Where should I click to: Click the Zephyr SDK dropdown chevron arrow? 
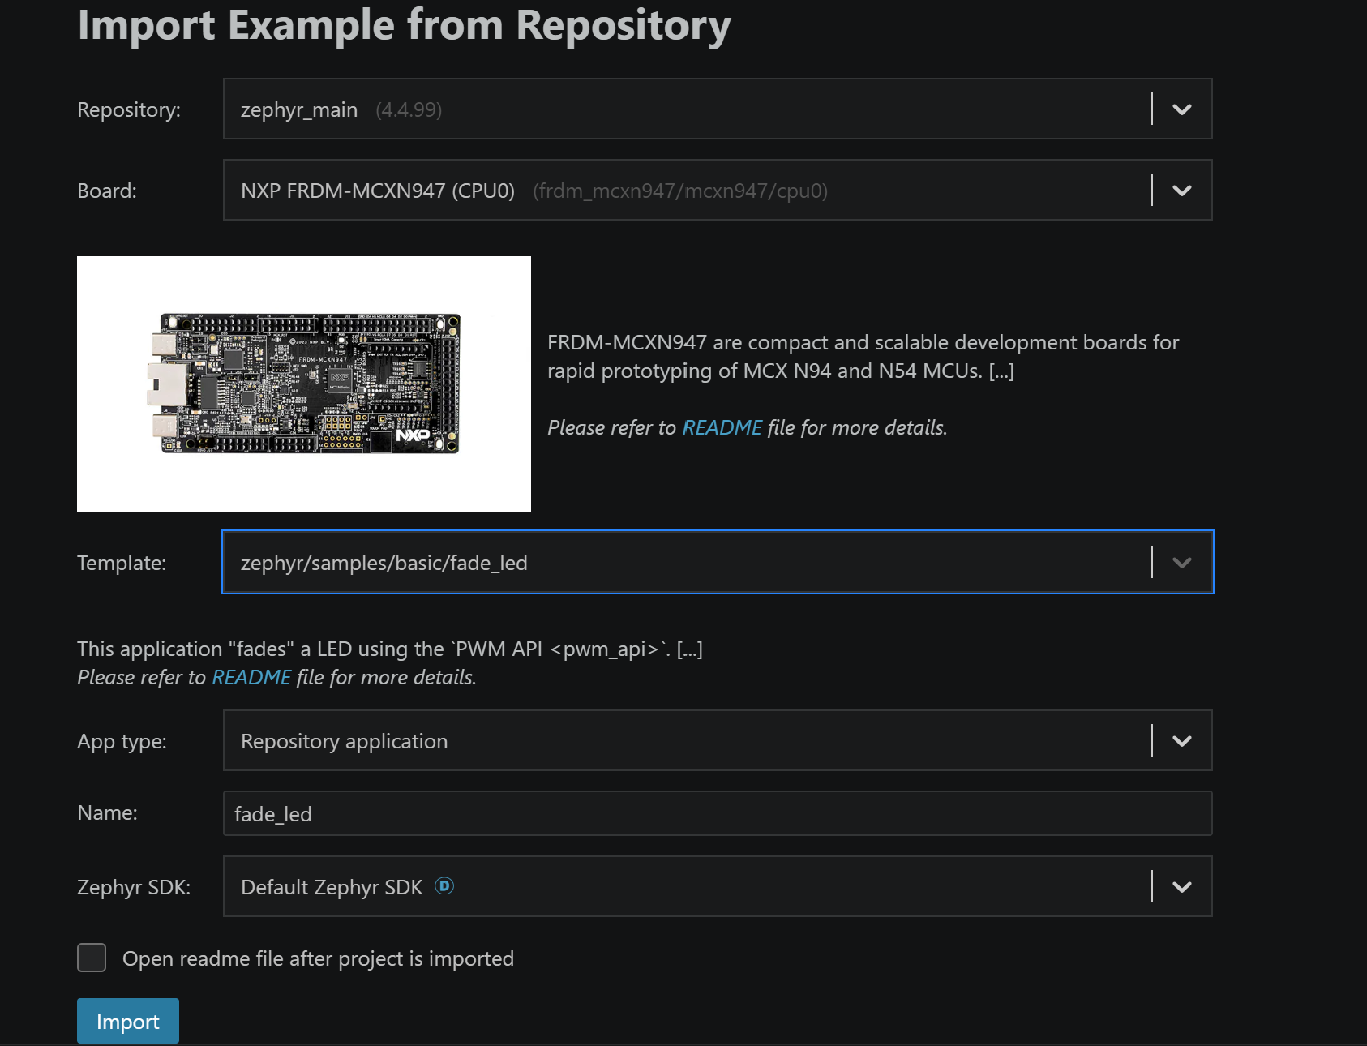pos(1182,887)
